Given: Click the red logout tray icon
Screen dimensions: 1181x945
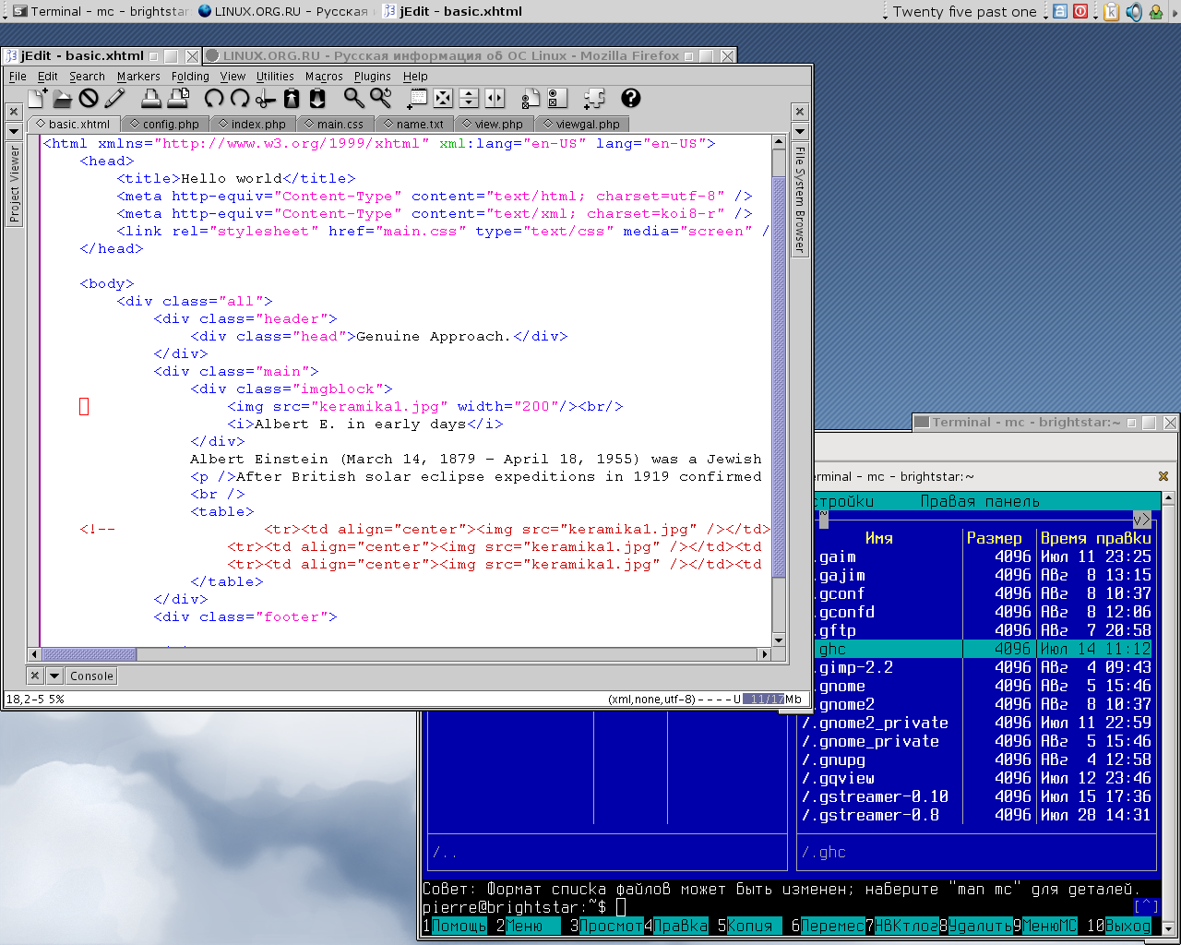Looking at the screenshot, I should pyautogui.click(x=1080, y=11).
